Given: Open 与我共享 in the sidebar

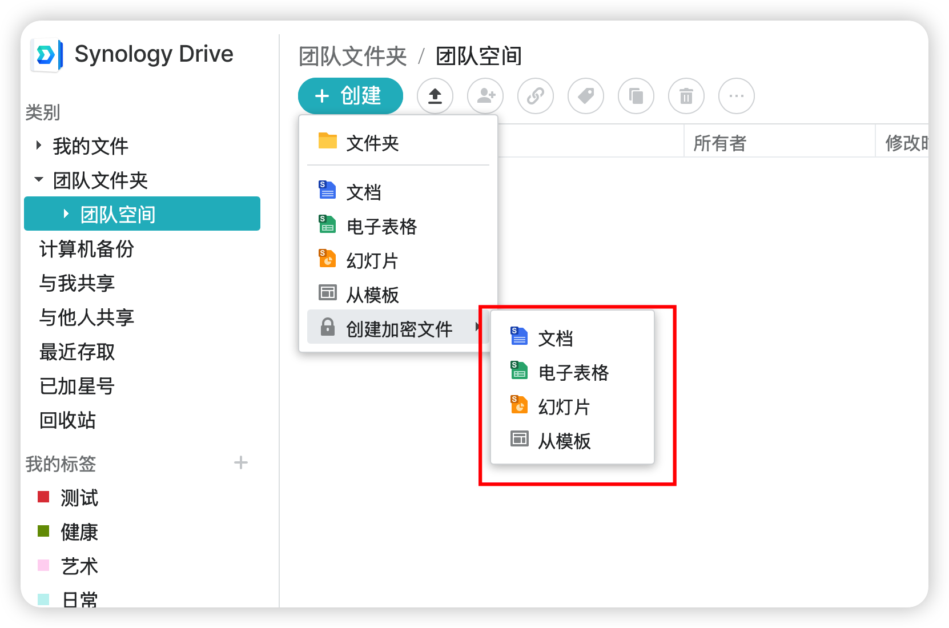Looking at the screenshot, I should pyautogui.click(x=77, y=283).
